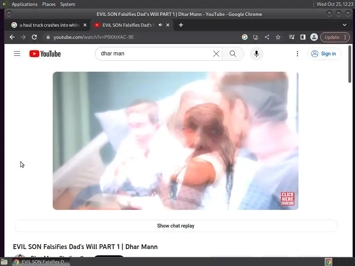Click the video title text 'EVIL SON Falsifies Dad's Will PART 1 | Dhar Mann'
The height and width of the screenshot is (266, 355).
85,247
